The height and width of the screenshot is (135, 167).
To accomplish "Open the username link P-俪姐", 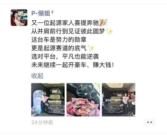I will pos(41,13).
